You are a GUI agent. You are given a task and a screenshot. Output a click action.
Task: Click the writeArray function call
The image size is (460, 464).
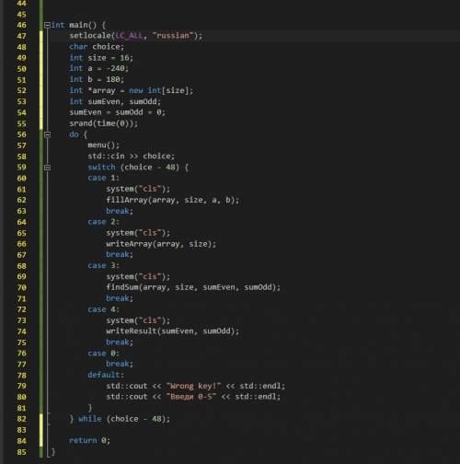[161, 244]
